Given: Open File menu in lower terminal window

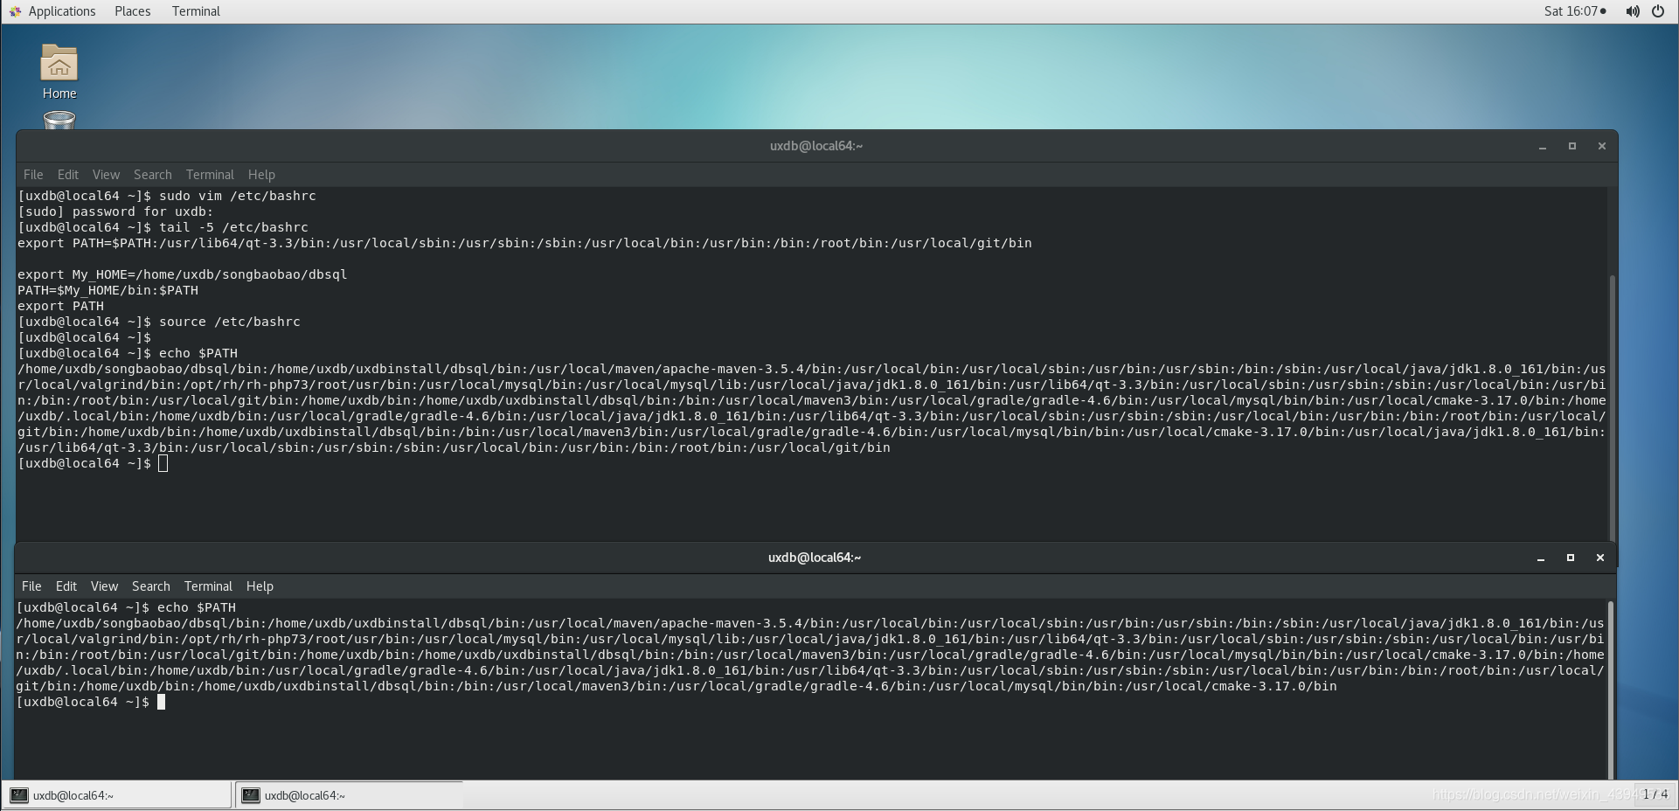Looking at the screenshot, I should tap(31, 586).
